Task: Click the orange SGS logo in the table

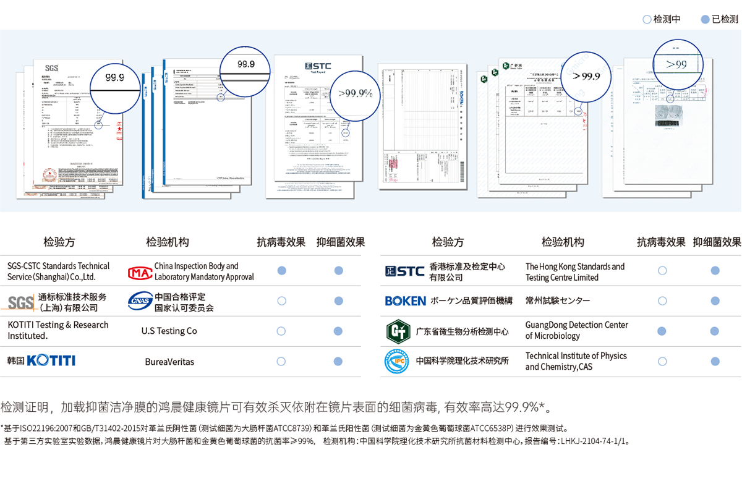Action: coord(21,302)
